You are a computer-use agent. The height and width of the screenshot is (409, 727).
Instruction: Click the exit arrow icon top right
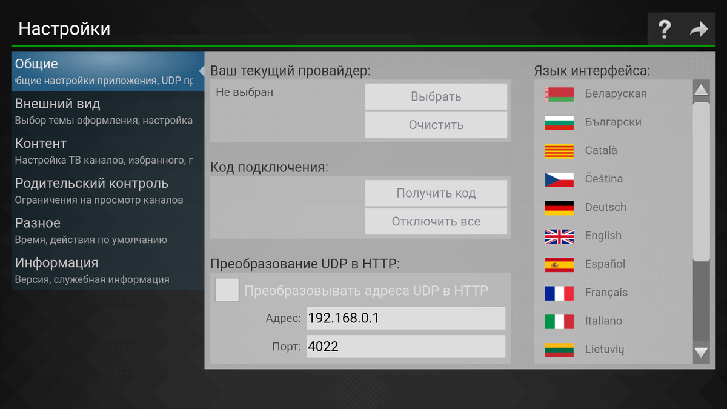[700, 28]
